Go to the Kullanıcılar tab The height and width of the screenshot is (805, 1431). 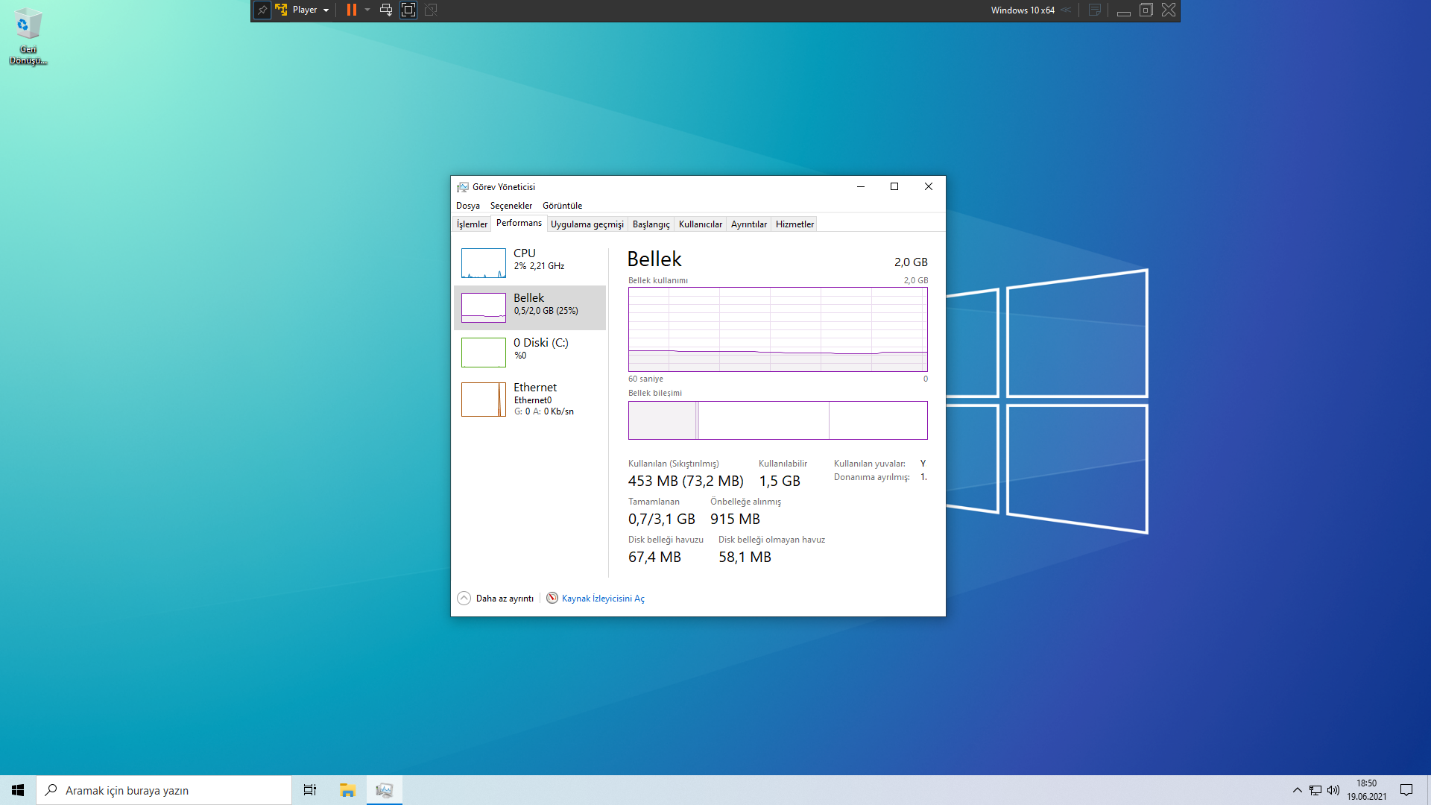(x=701, y=224)
